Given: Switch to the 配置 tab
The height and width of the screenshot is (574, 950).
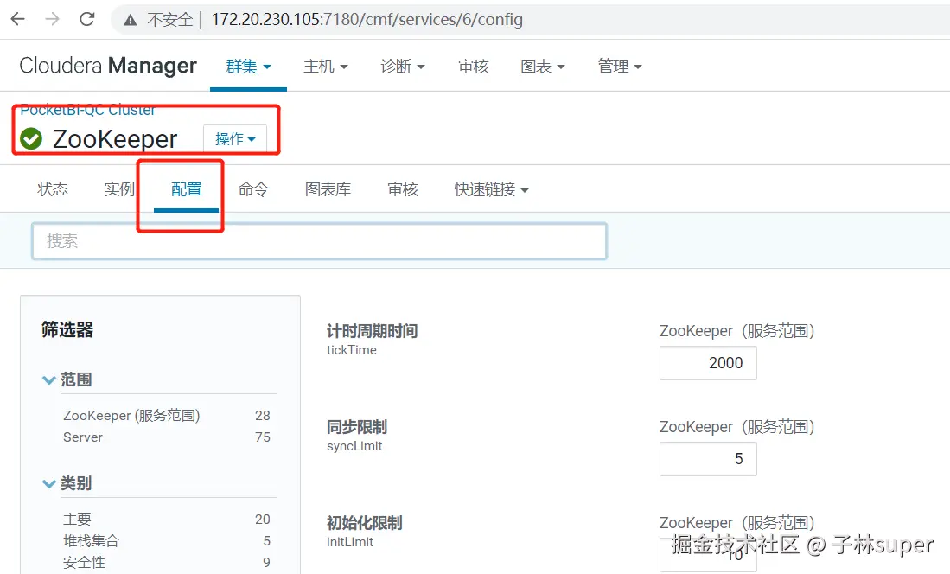Looking at the screenshot, I should (186, 189).
